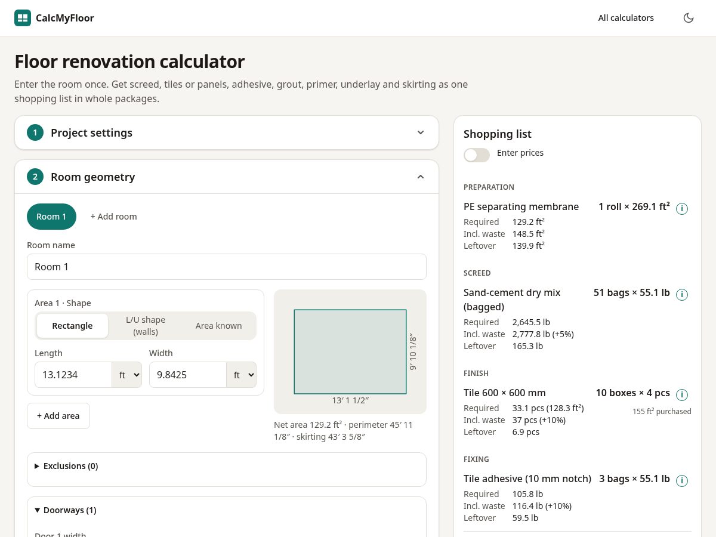The height and width of the screenshot is (537, 716).
Task: Show info for Sand-cement dry mix
Action: (x=682, y=295)
